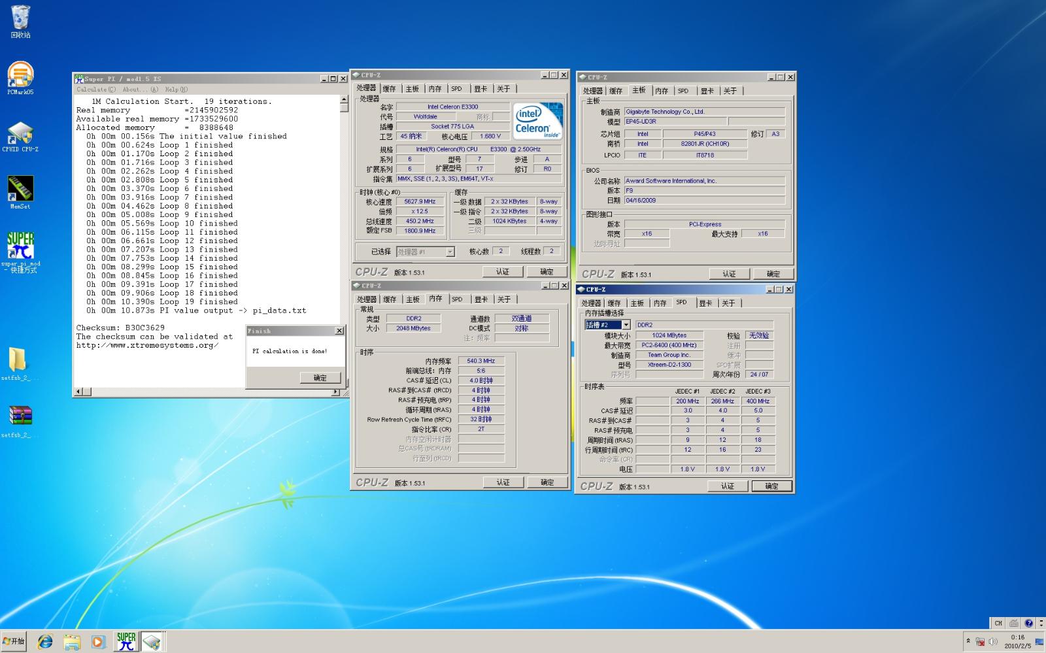Open Windows Media Player from taskbar
This screenshot has width=1046, height=653.
point(98,642)
